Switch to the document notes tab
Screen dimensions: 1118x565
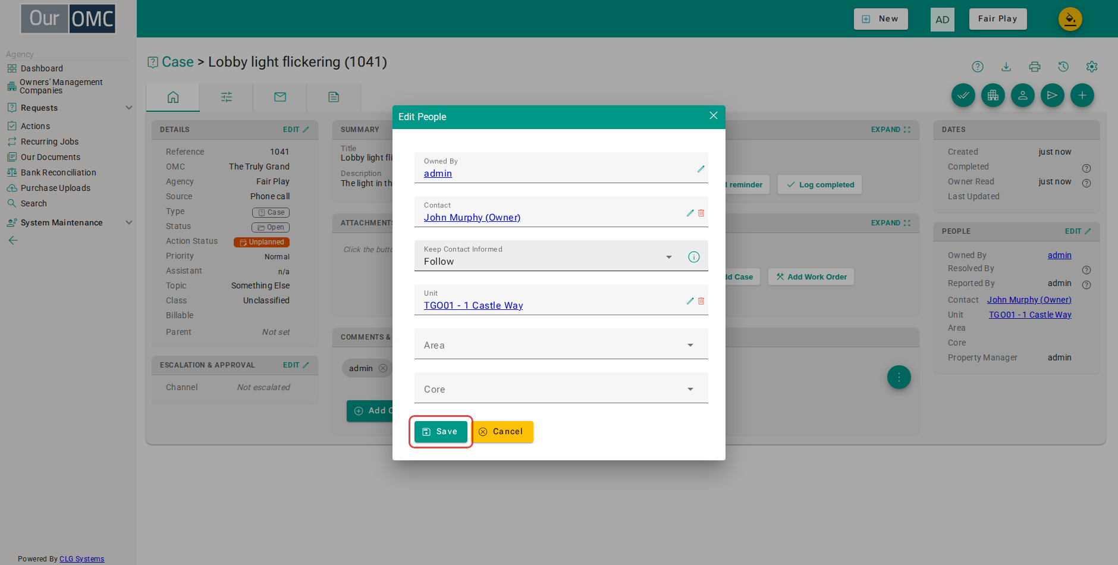(x=334, y=97)
